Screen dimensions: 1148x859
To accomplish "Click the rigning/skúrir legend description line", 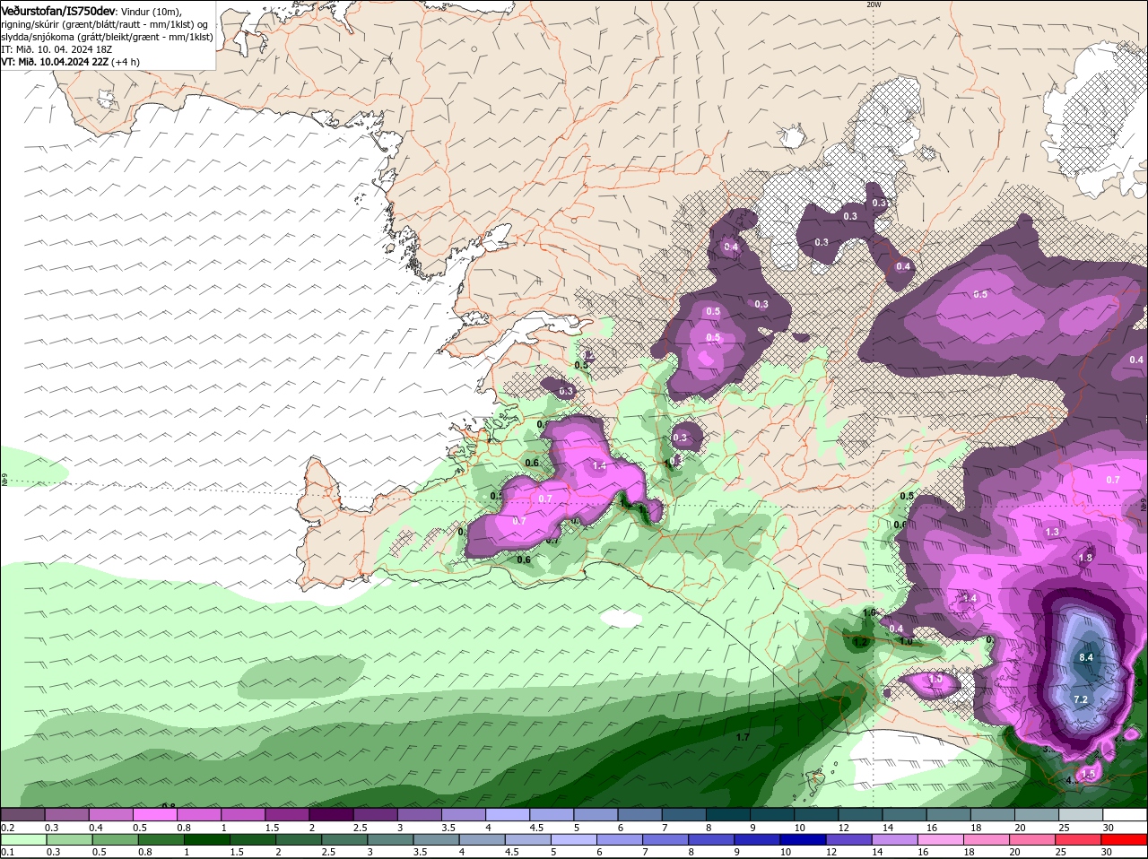I will [105, 24].
